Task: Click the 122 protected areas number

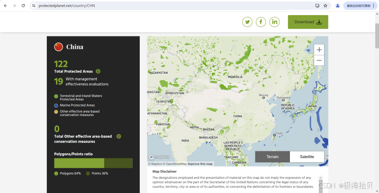Action: [x=61, y=64]
